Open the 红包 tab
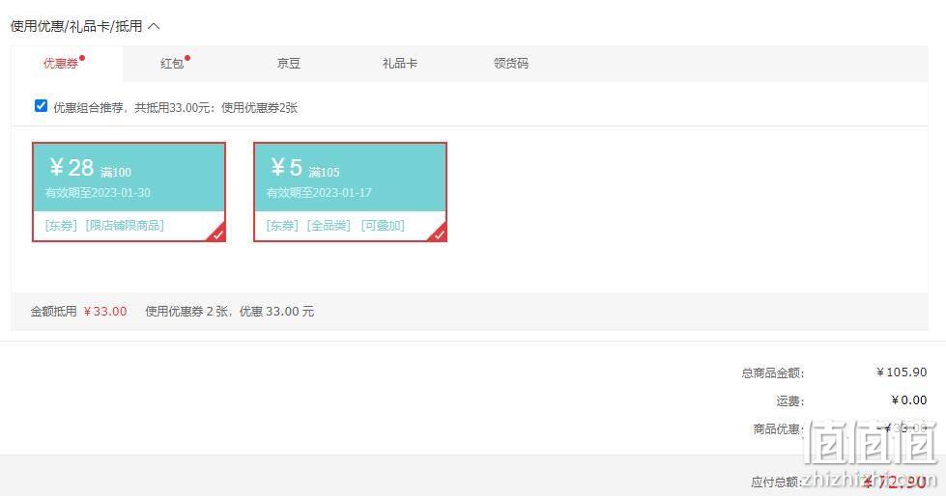Screen dimensions: 946x496 coord(172,64)
